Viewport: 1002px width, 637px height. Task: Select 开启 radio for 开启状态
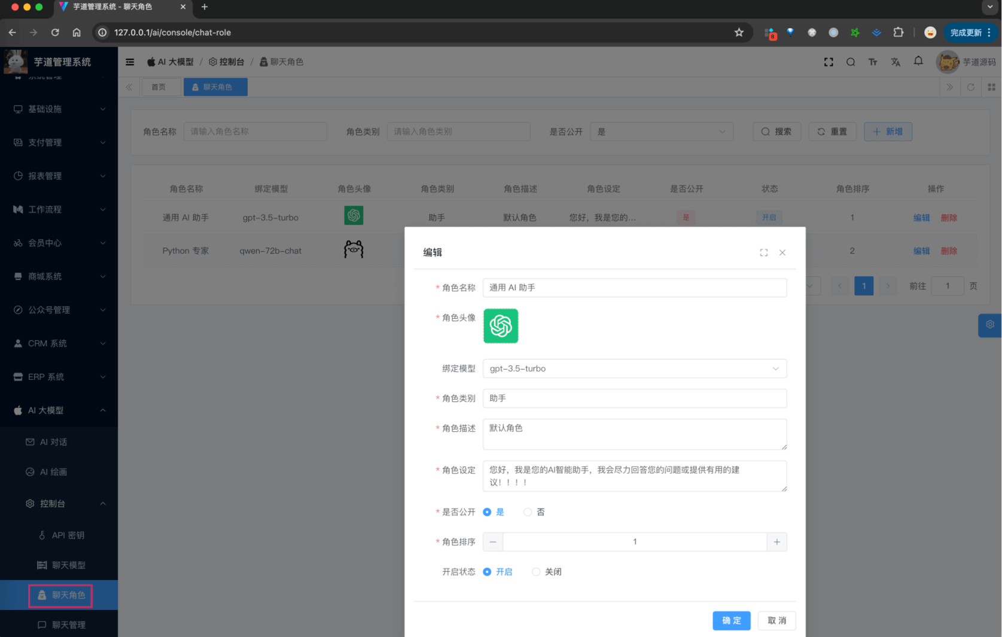488,572
